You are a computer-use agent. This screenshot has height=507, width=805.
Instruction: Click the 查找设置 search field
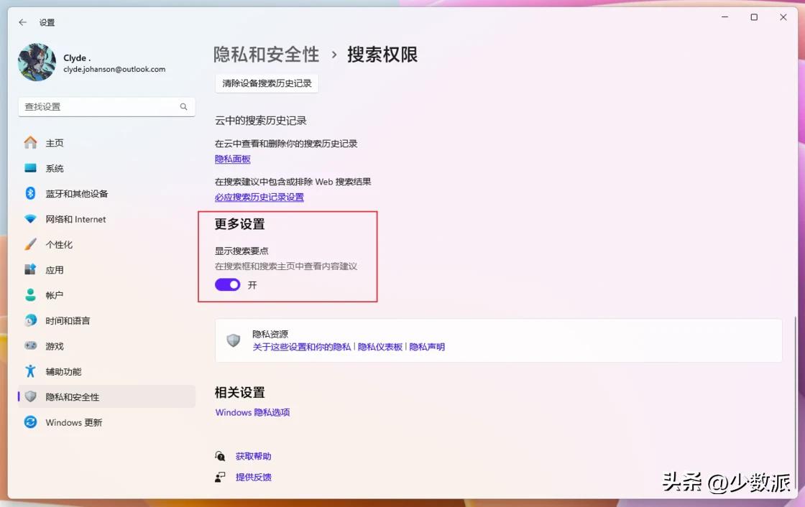point(106,107)
